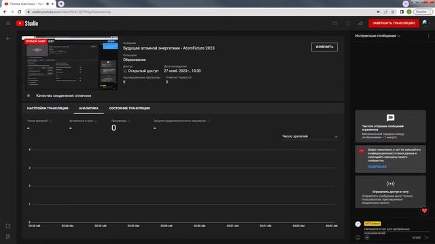Click the 'Качество соединения: отличное' status

point(63,96)
